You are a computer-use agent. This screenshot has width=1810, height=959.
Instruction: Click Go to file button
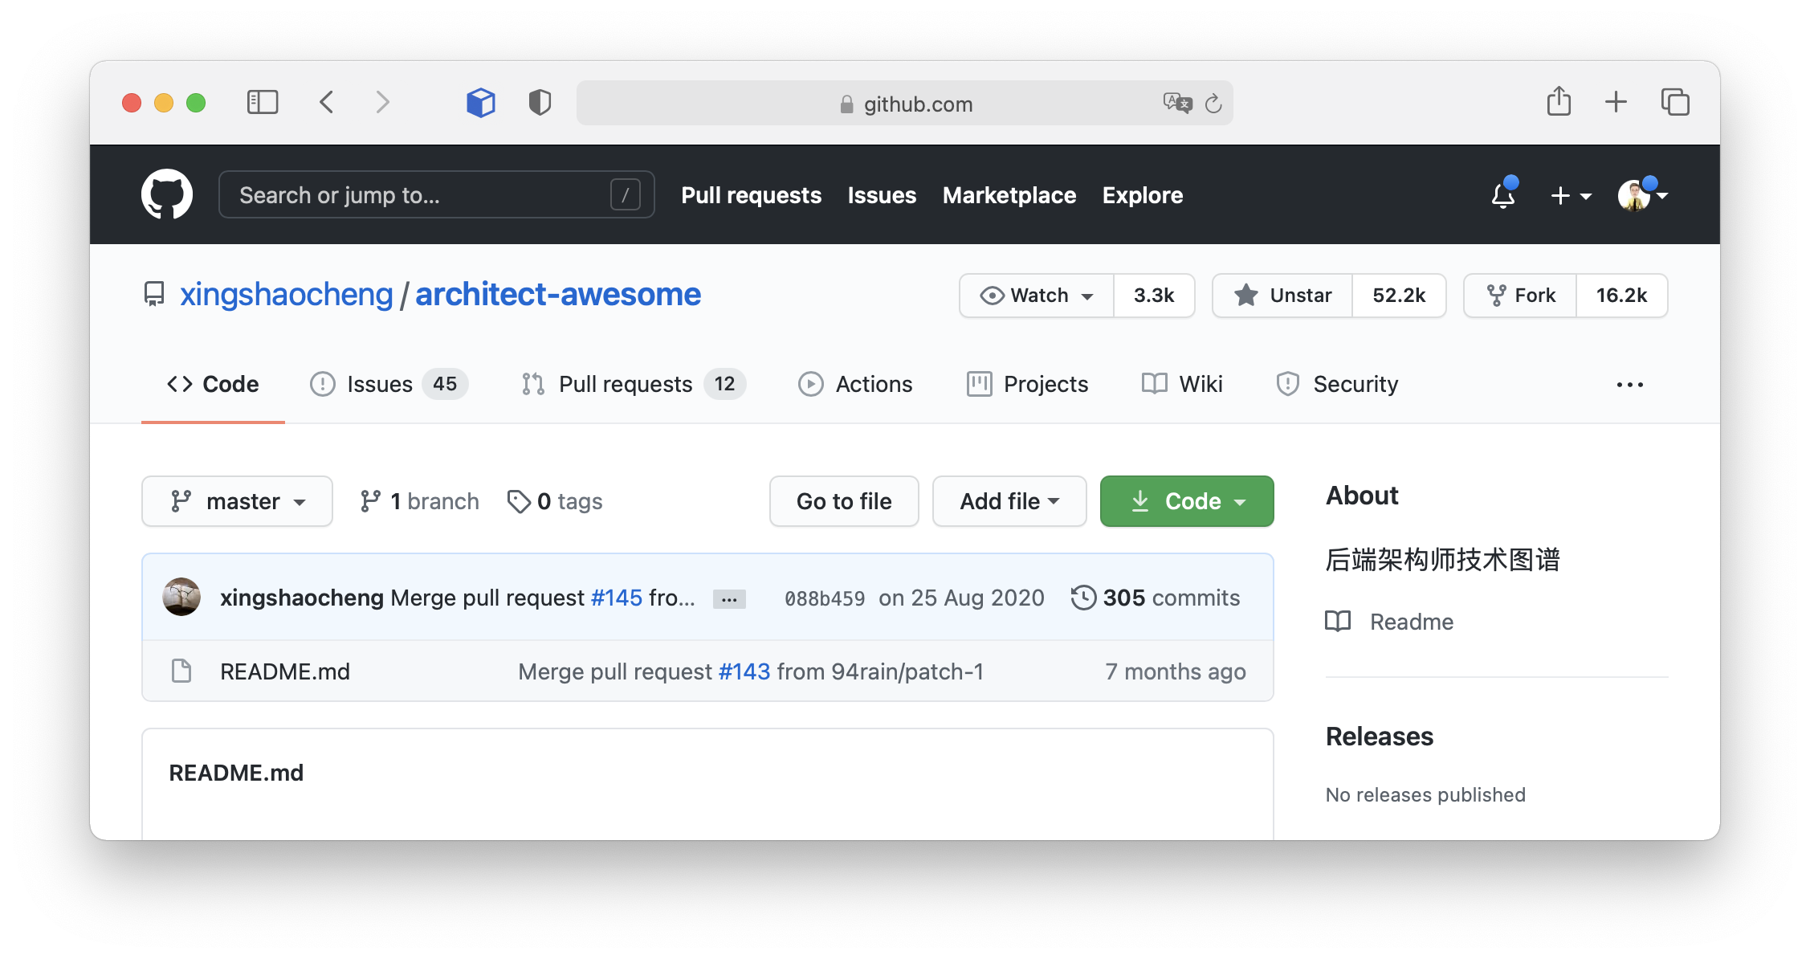point(844,500)
